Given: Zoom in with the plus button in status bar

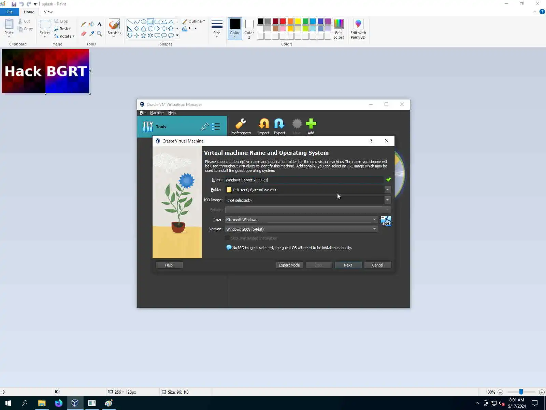Looking at the screenshot, I should click(x=542, y=392).
